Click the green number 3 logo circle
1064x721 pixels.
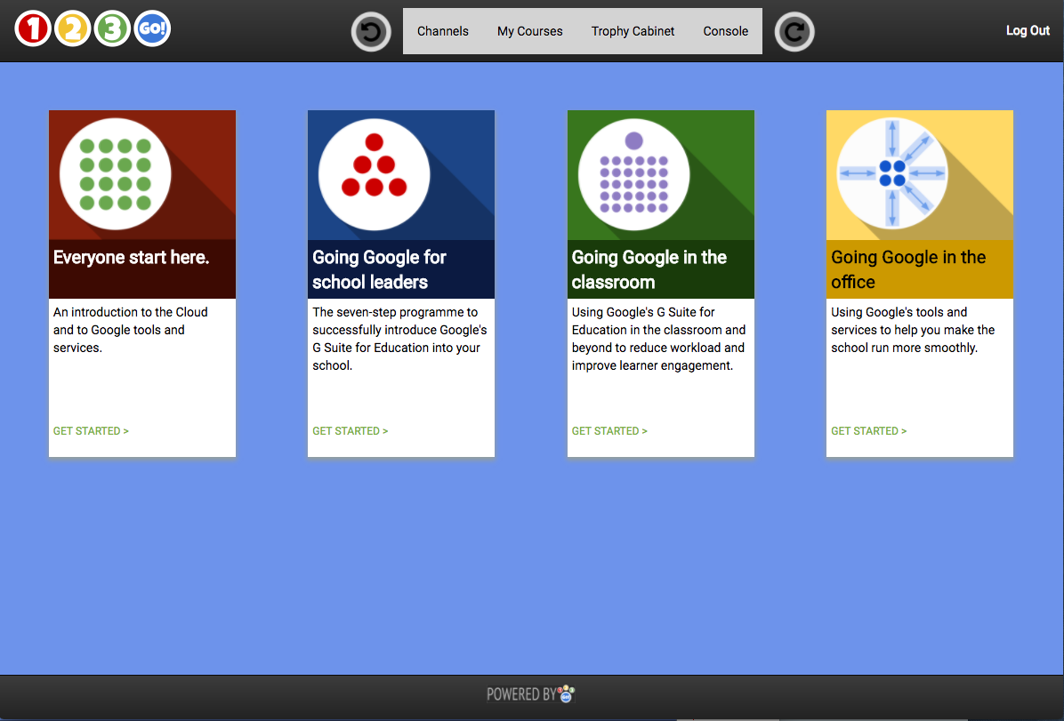click(113, 28)
